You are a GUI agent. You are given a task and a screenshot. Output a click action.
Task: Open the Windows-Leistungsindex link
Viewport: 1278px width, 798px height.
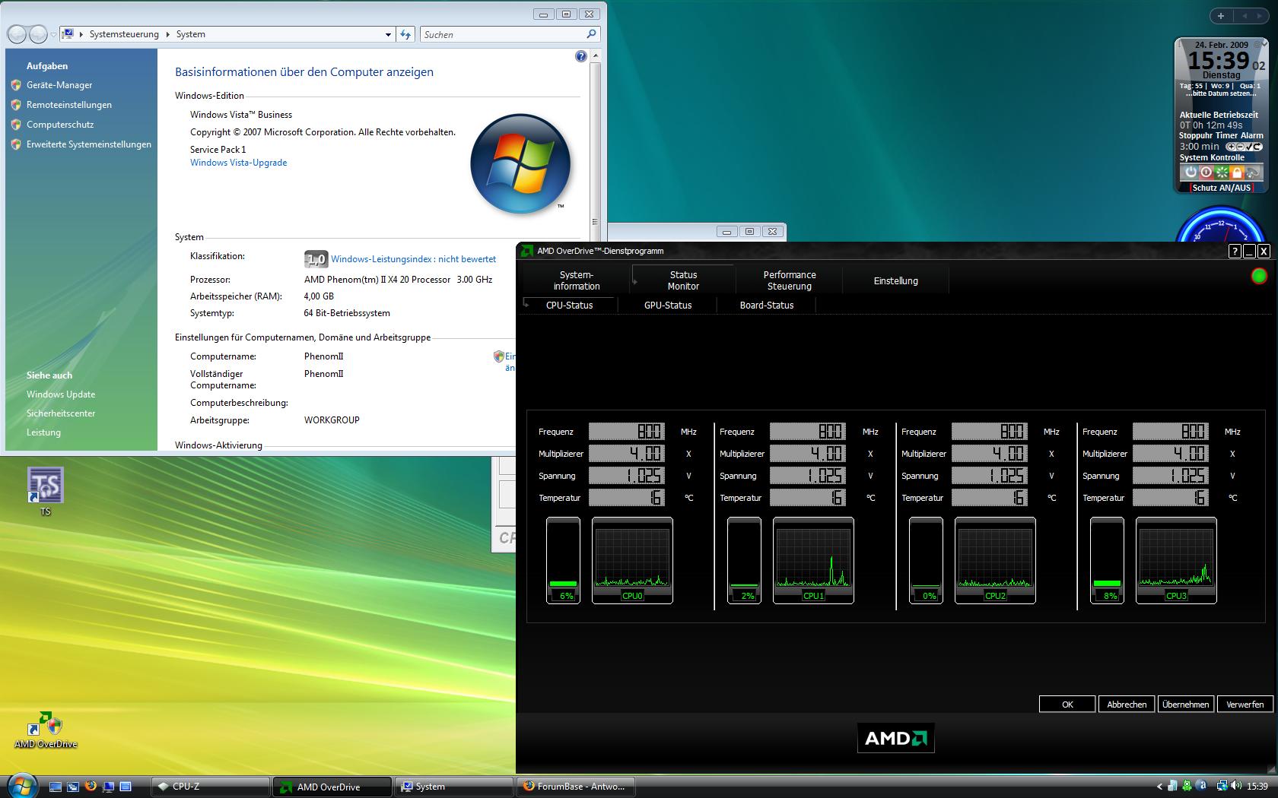coord(413,259)
